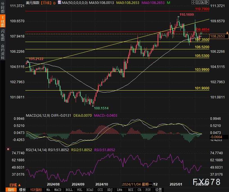Select the MA indicator button
The height and width of the screenshot is (192, 229).
pyautogui.click(x=48, y=190)
